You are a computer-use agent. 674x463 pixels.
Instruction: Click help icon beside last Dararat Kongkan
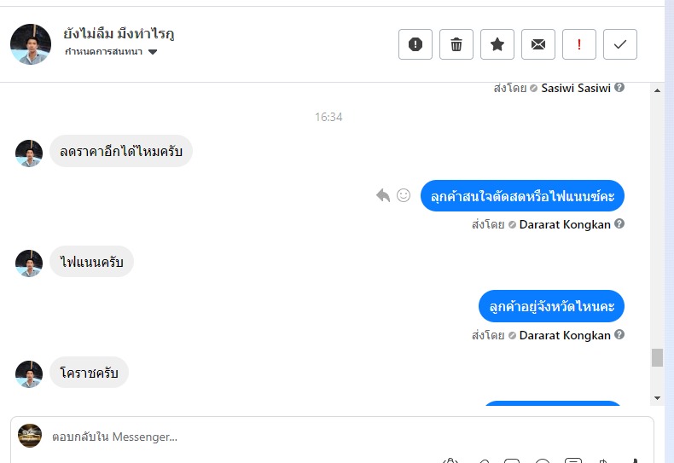(x=619, y=335)
